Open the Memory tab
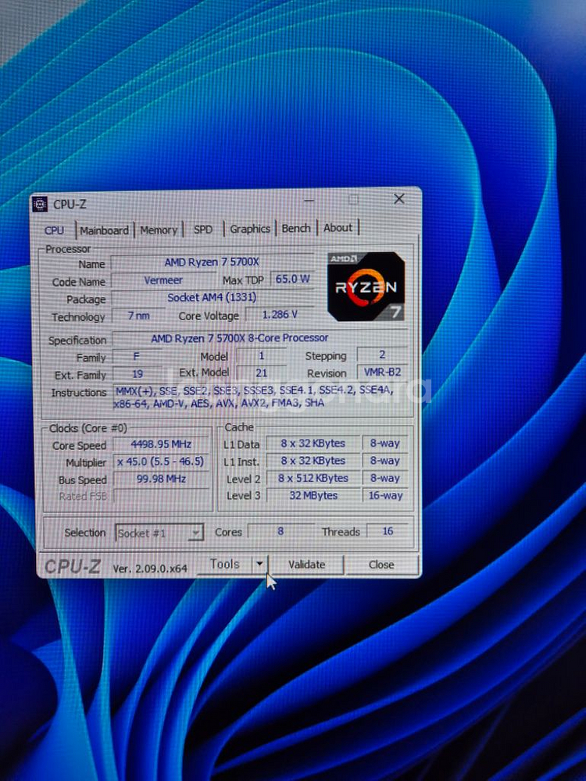The image size is (586, 781). 159,230
